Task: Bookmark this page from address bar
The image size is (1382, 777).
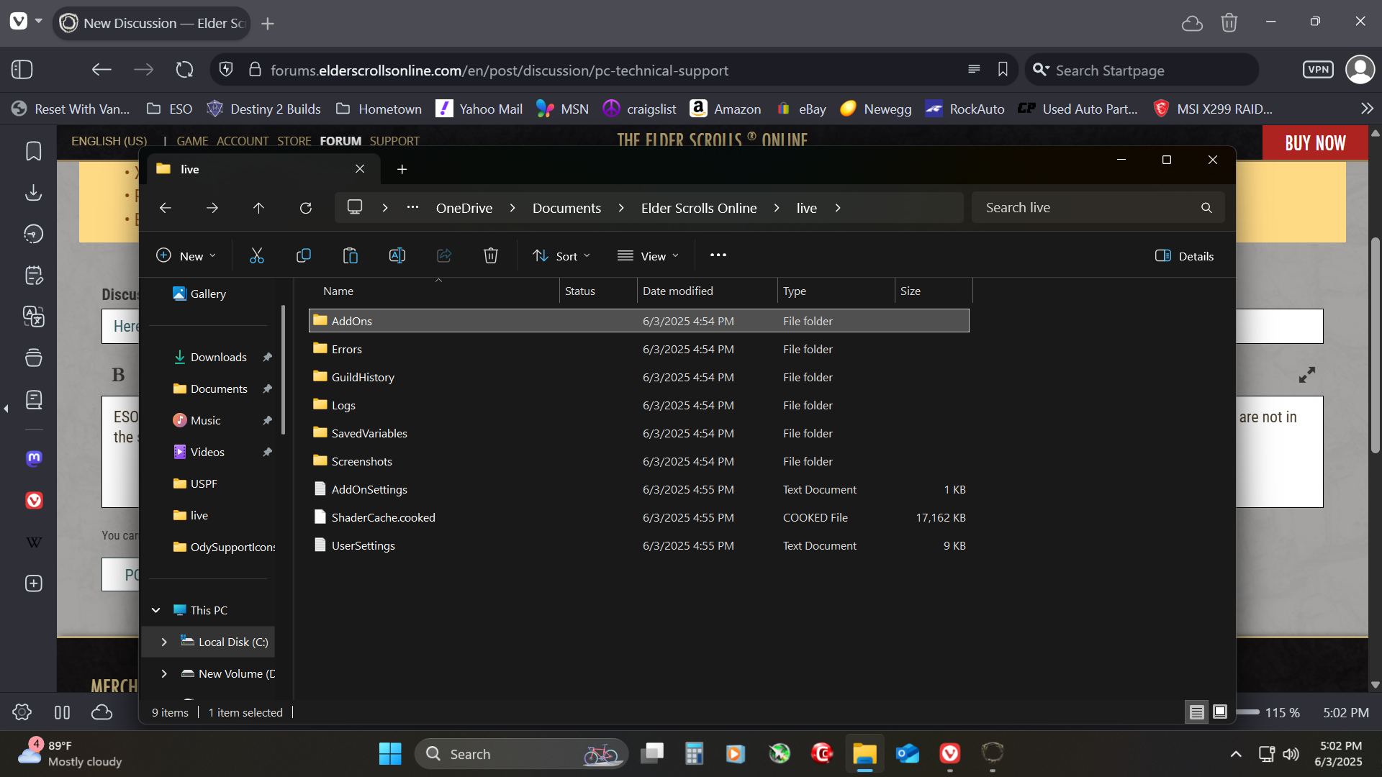Action: click(1003, 70)
